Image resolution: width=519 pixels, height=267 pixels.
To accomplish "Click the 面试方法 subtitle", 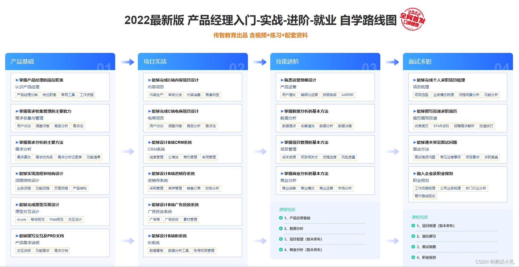I will (421, 149).
